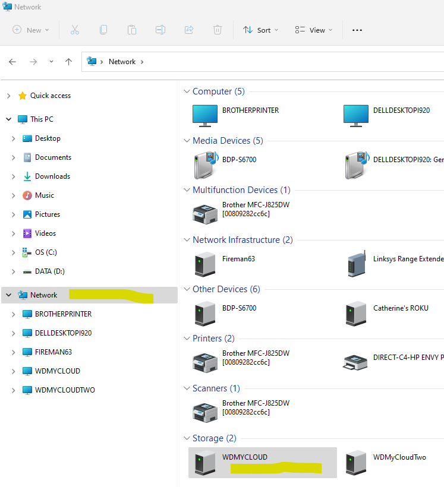
Task: Go forward with the right arrow
Action: 33,62
